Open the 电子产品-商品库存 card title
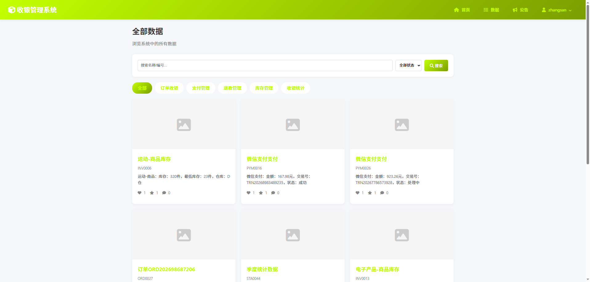The width and height of the screenshot is (590, 282). (x=377, y=269)
